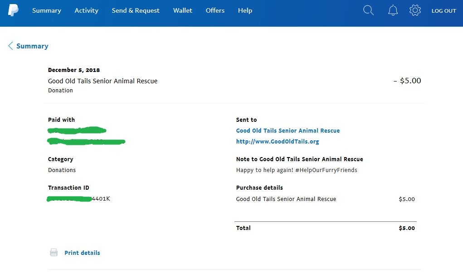The image size is (463, 273).
Task: Select the purchase details $5.00 line amount
Action: click(407, 199)
